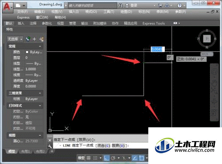Open the 参数(P) menu

point(180,11)
